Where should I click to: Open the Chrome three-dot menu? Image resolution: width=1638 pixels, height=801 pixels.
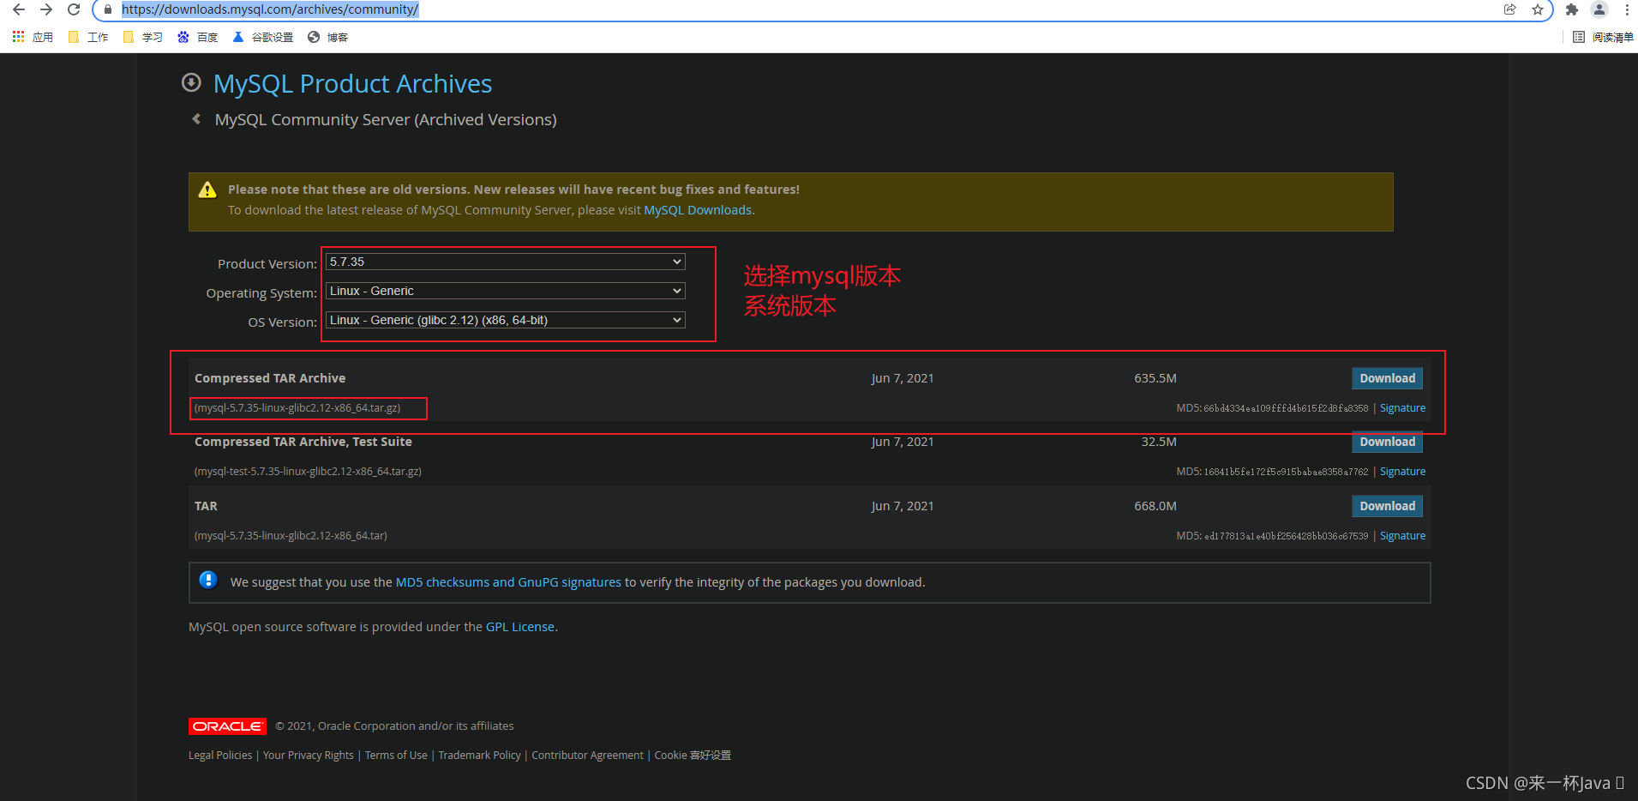coord(1627,9)
